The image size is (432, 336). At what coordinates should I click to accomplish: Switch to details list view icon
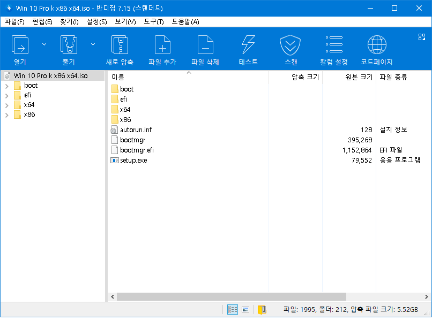click(x=233, y=310)
